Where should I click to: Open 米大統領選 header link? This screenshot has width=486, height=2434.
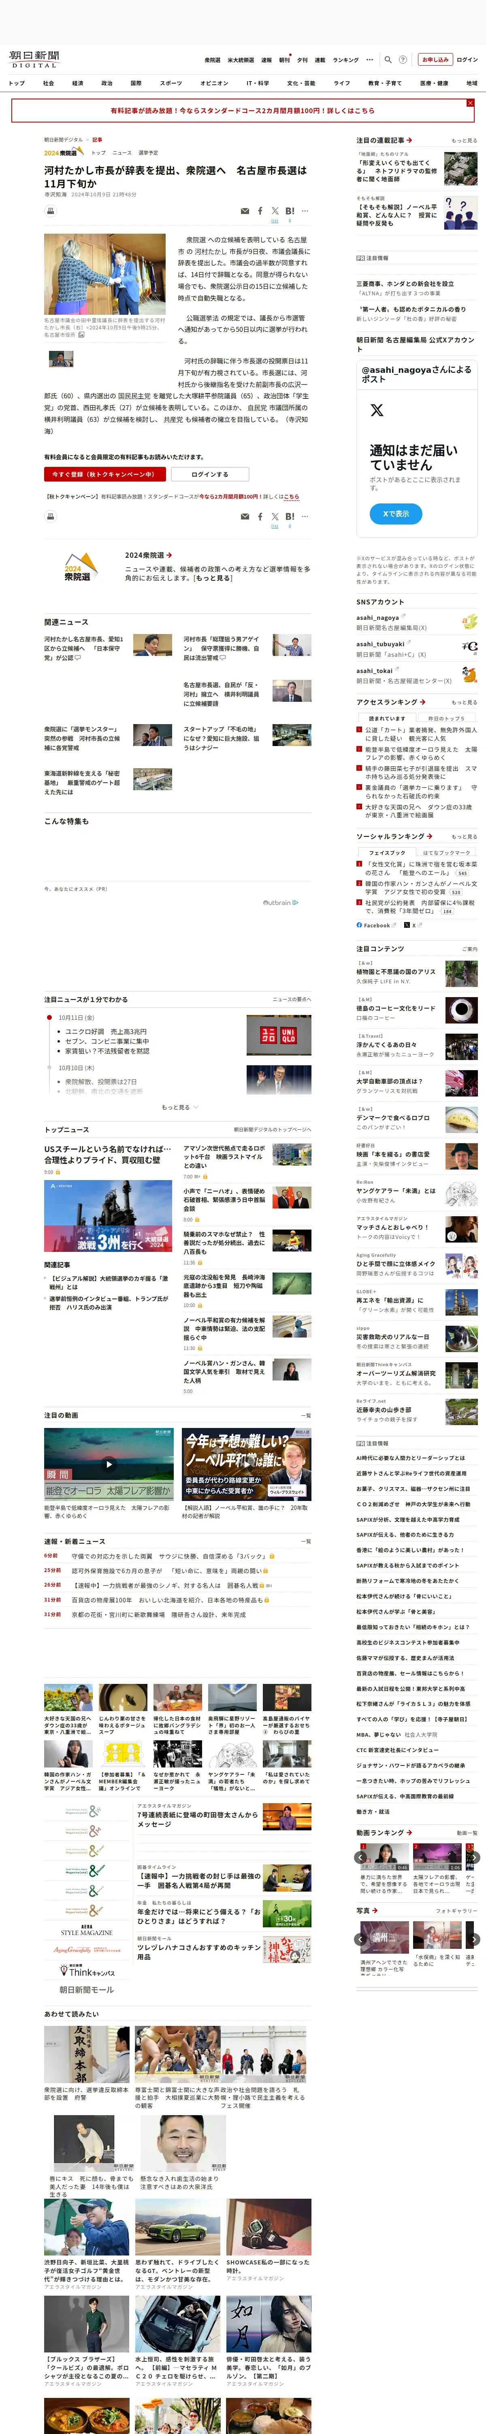(x=241, y=60)
